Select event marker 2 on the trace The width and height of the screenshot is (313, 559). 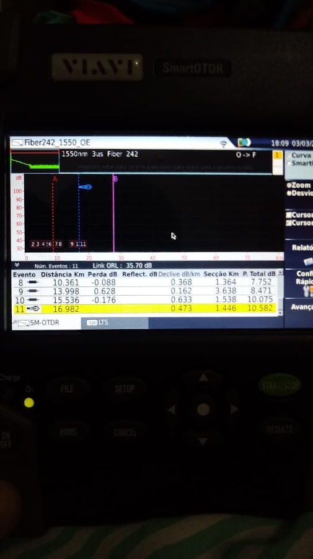(x=33, y=244)
